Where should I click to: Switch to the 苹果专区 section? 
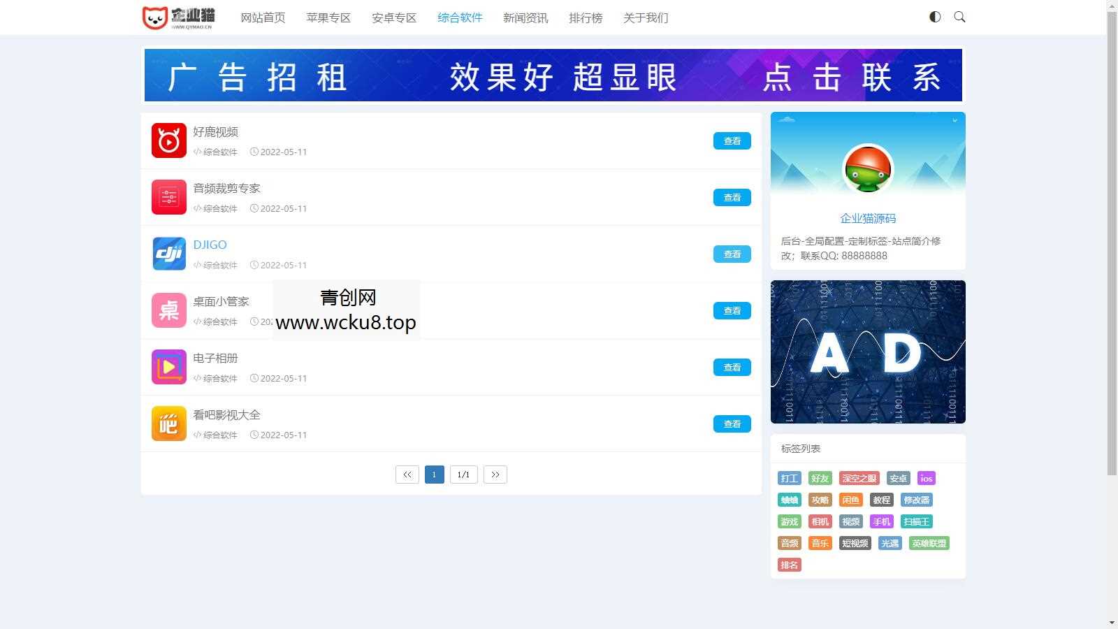point(328,17)
